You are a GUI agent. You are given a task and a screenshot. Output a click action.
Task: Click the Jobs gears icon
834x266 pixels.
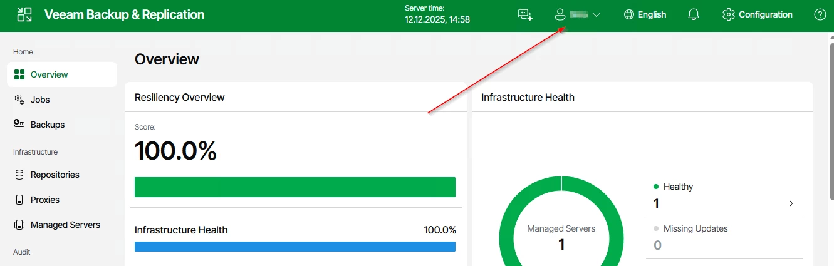(19, 100)
